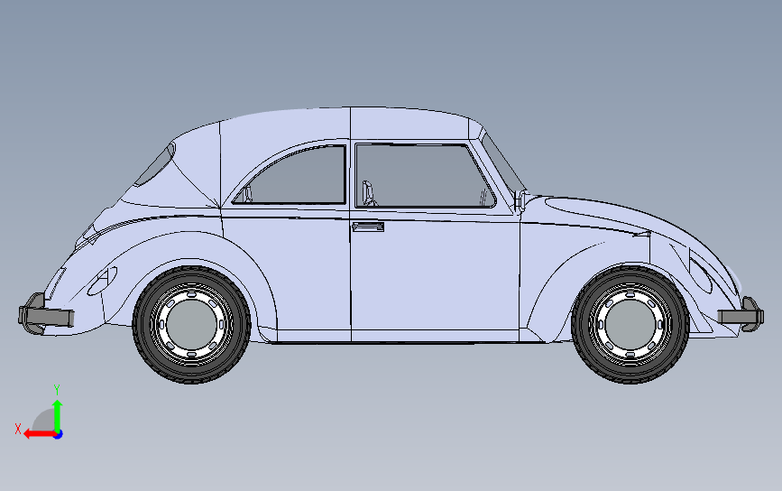Pick the rear windshield glass
This screenshot has width=782, height=491.
click(x=156, y=166)
